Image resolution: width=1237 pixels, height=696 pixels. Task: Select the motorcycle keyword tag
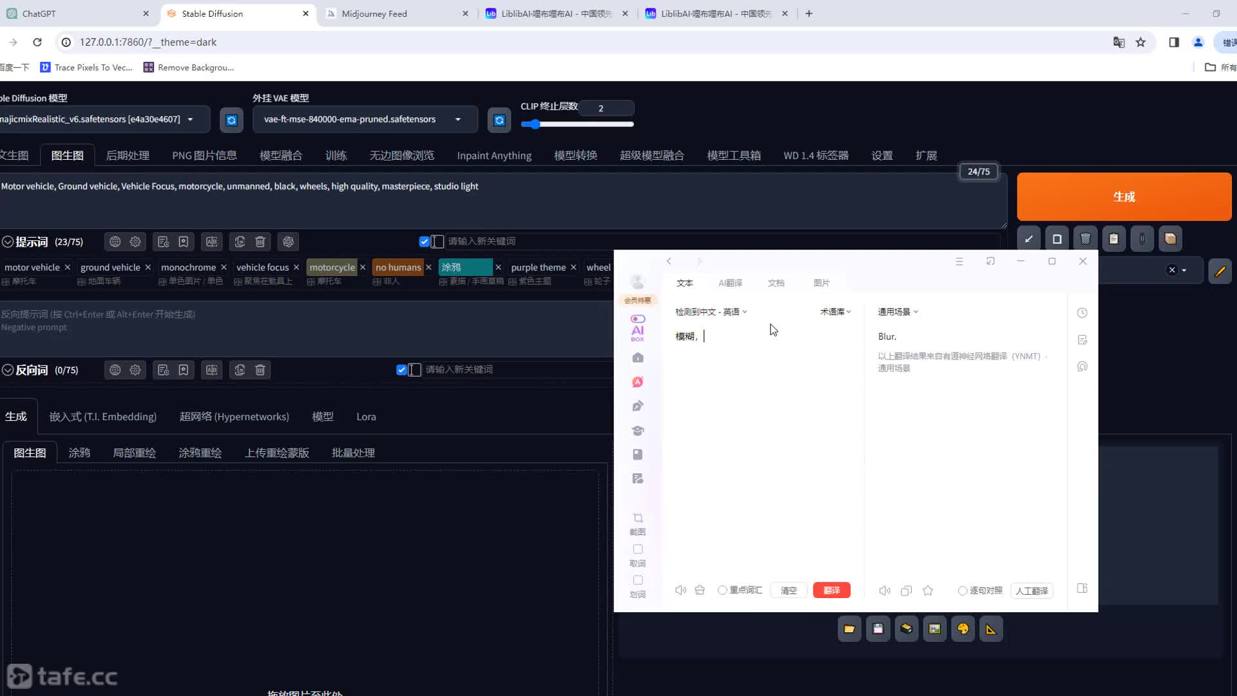click(332, 267)
